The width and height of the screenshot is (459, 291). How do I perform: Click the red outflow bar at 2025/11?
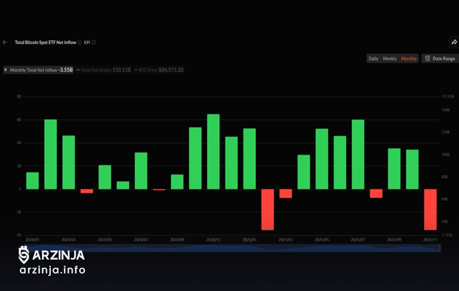[430, 209]
